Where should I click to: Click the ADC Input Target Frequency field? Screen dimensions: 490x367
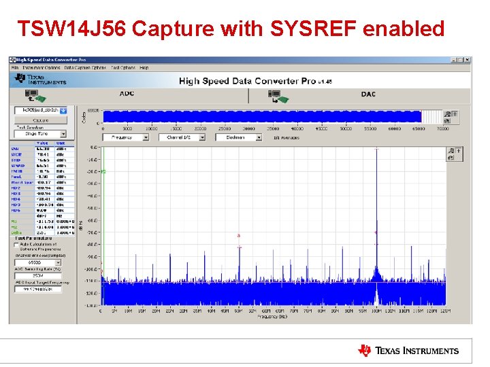coord(38,290)
